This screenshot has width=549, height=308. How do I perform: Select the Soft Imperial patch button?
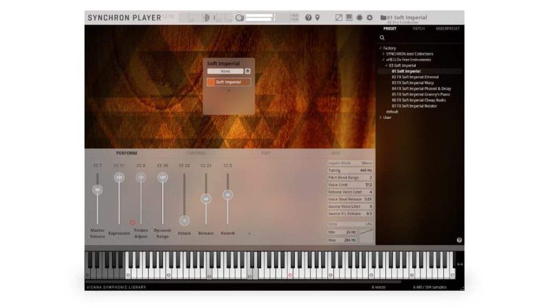(228, 82)
